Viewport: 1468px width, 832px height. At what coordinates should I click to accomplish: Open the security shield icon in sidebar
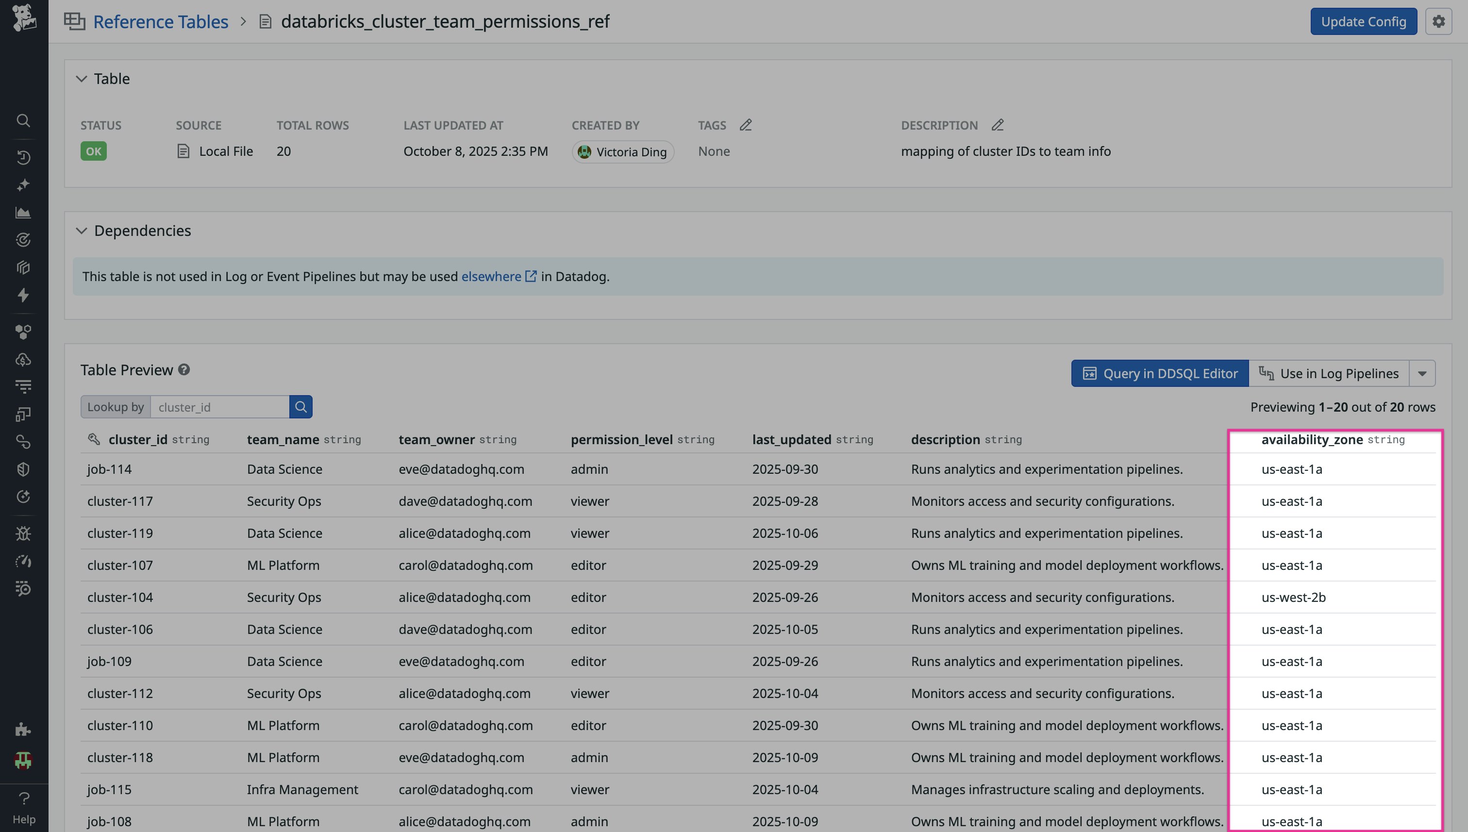(x=23, y=468)
